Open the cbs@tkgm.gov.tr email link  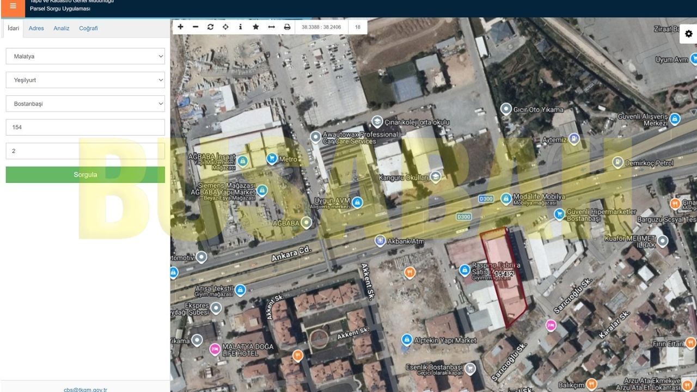point(85,389)
